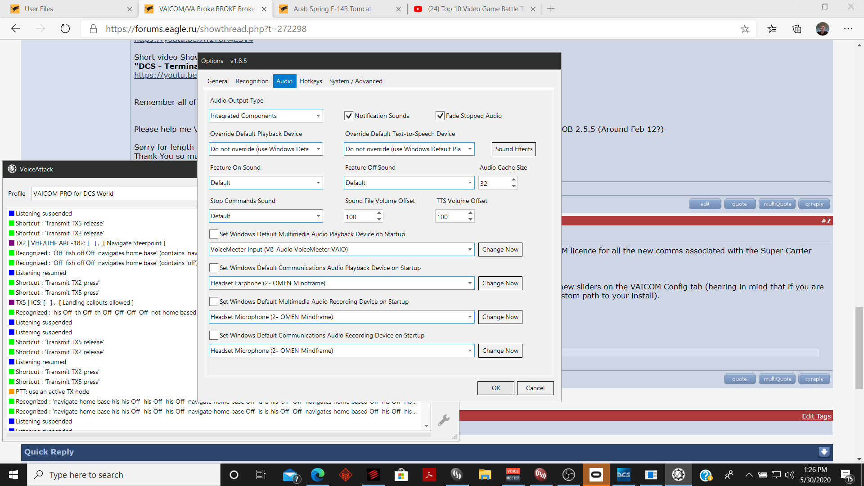
Task: Confirm options with OK button
Action: [x=496, y=388]
